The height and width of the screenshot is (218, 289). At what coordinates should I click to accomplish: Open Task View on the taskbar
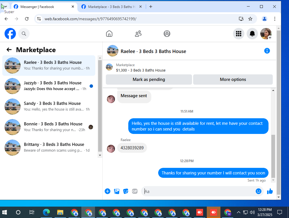(32, 213)
